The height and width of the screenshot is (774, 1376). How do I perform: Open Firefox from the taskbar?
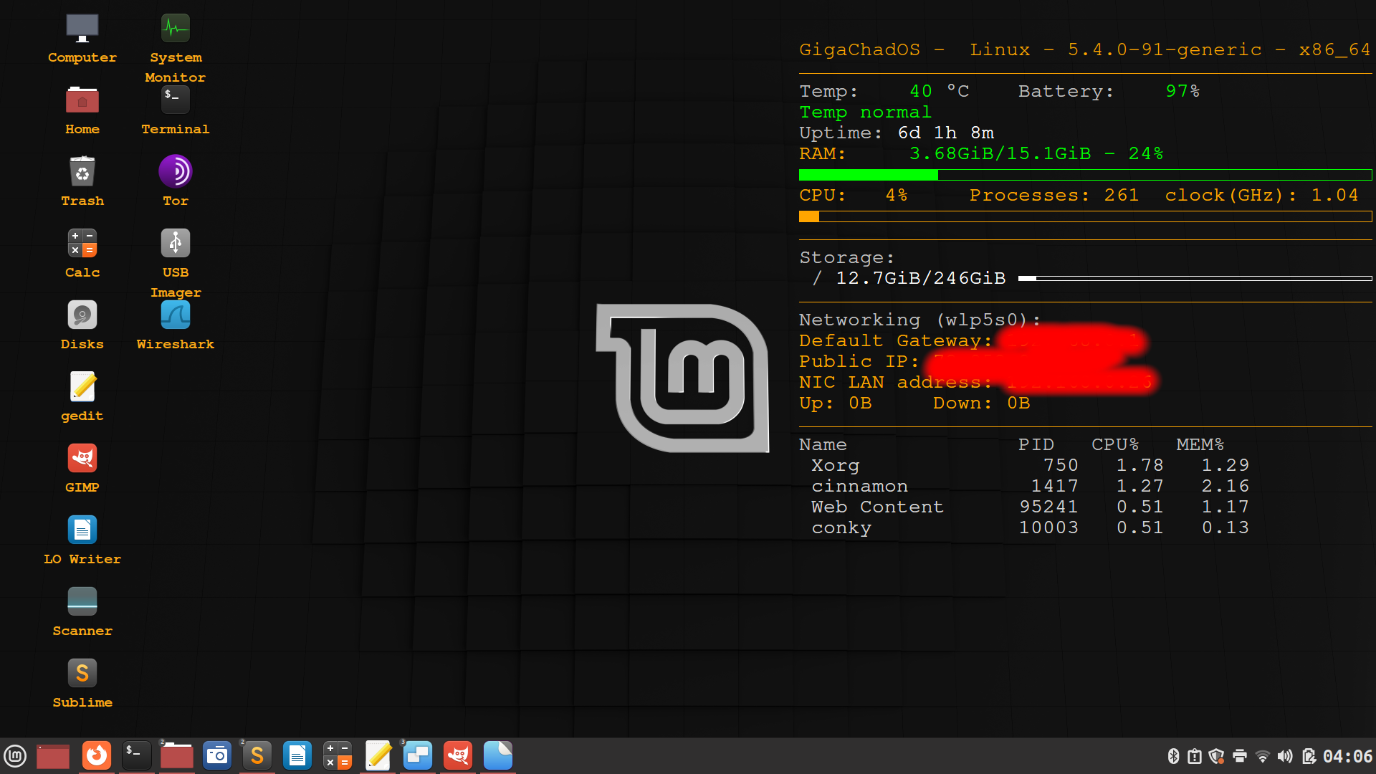pos(97,755)
